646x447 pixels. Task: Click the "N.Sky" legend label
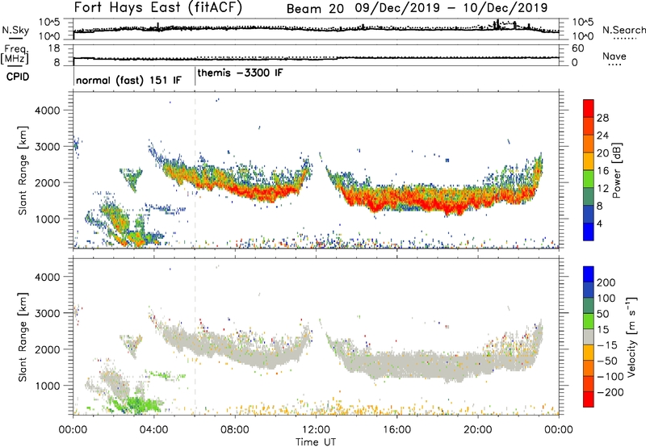pyautogui.click(x=15, y=30)
